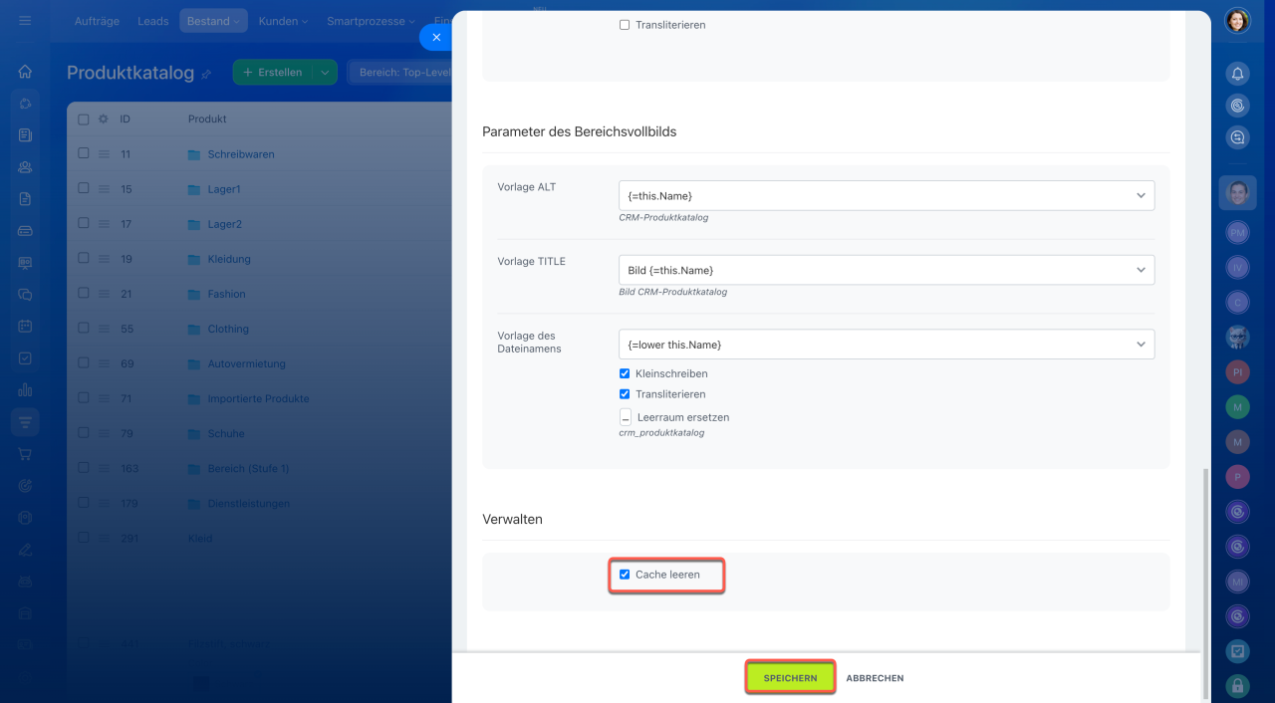Click the Produkt column header
1275x703 pixels.
[x=207, y=118]
